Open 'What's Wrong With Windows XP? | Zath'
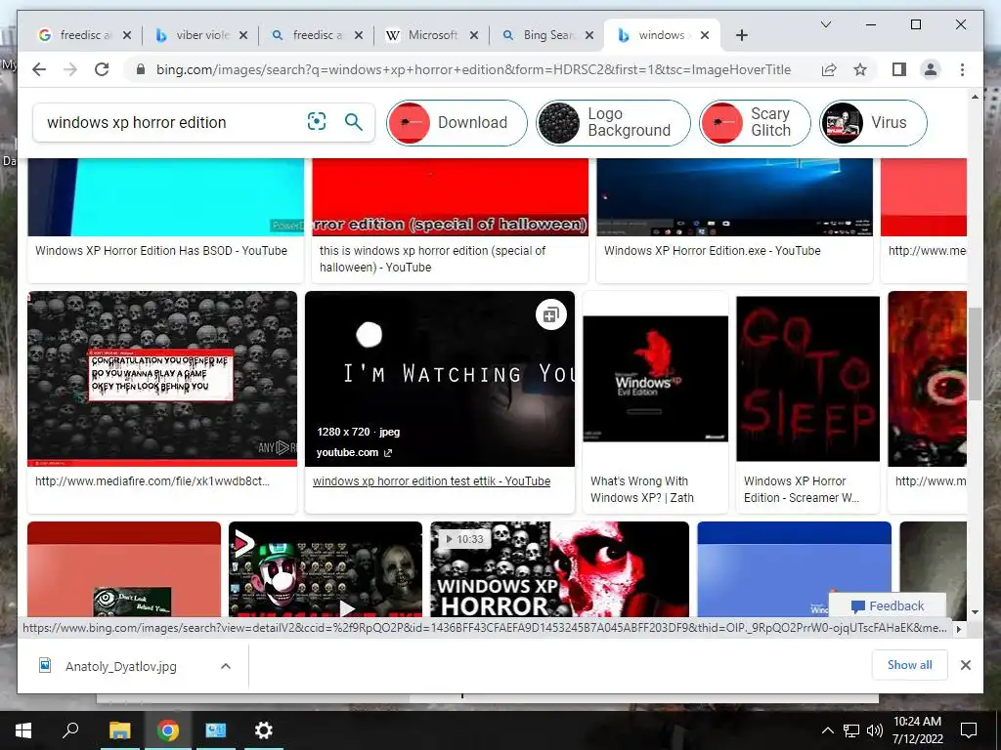 point(642,490)
